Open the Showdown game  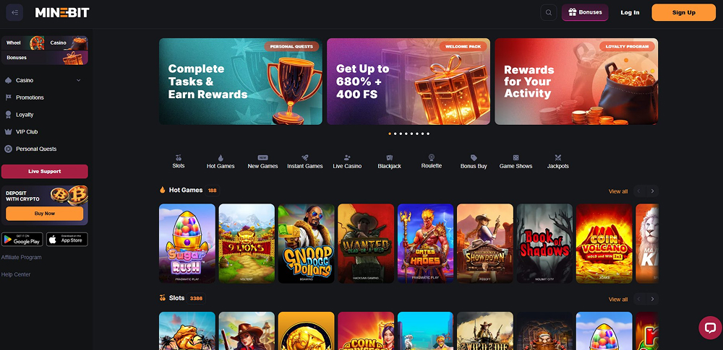(x=485, y=243)
